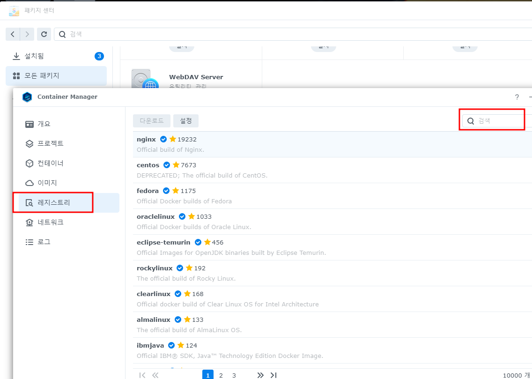The height and width of the screenshot is (379, 532).
Task: Click the Package Center forward arrow
Action: (x=27, y=34)
